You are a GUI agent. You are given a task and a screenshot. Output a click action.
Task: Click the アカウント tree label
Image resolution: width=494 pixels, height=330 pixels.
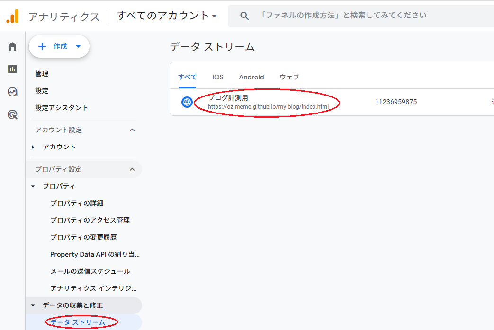(59, 147)
